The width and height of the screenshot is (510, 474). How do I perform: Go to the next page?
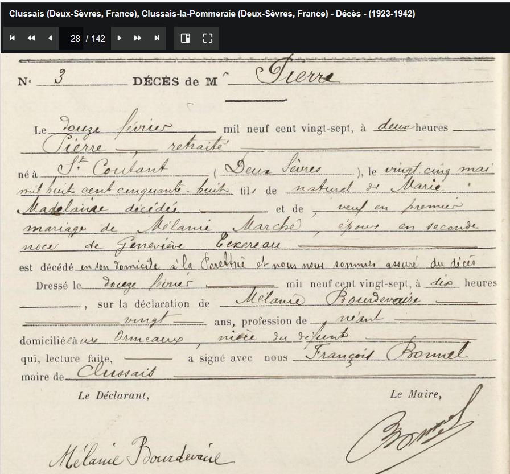[x=120, y=38]
